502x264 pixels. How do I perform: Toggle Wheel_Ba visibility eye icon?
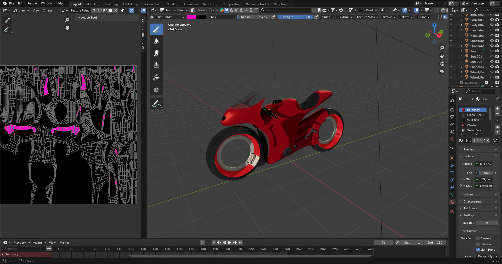[492, 72]
